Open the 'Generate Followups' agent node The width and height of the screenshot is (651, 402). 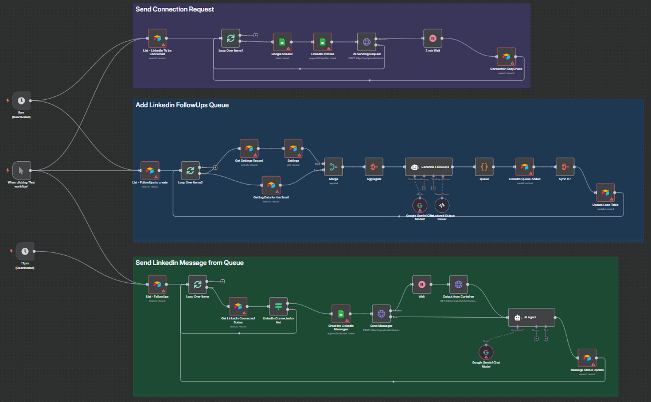click(429, 167)
